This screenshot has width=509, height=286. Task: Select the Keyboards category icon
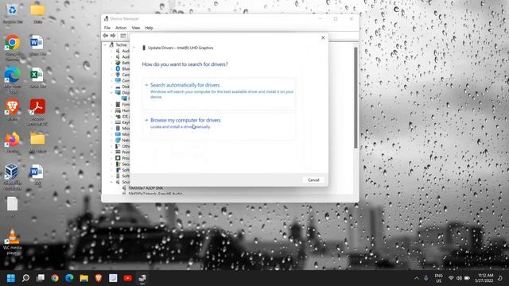118,122
